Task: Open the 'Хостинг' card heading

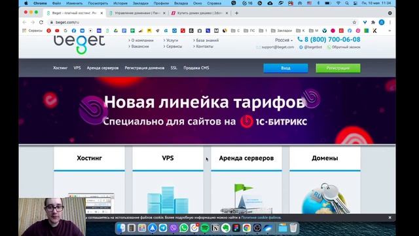Action: point(89,158)
